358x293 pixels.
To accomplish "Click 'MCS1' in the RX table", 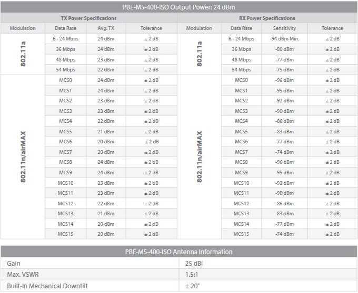I will pos(241,91).
